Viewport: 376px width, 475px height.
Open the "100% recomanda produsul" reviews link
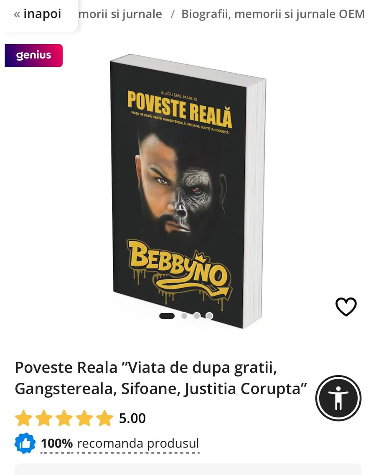click(119, 444)
